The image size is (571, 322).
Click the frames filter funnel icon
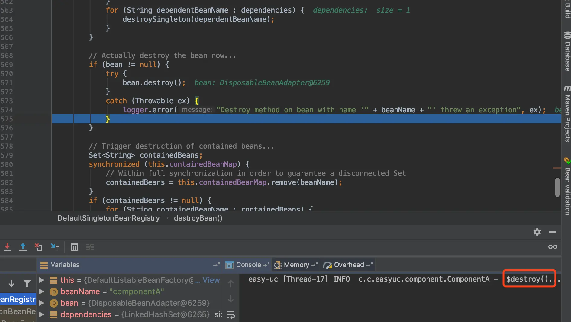point(27,283)
